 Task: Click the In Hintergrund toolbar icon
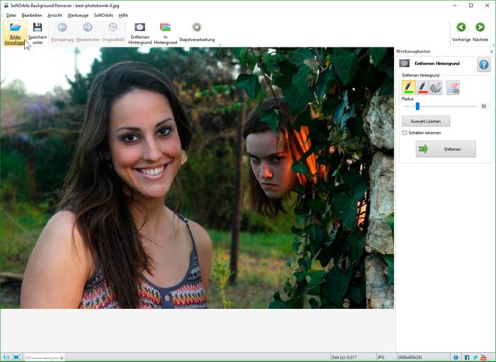pos(165,33)
